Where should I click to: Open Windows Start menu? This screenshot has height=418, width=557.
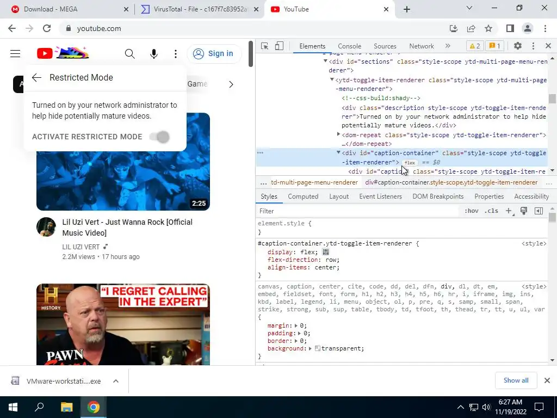tap(13, 407)
